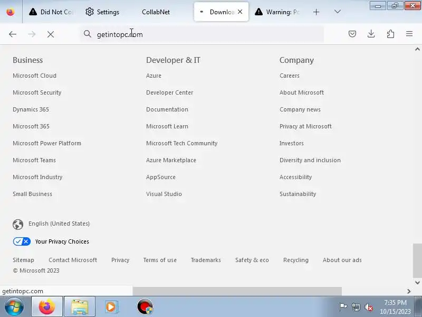Switch to the Did Not Connect tab
This screenshot has height=317, width=422.
(x=52, y=12)
